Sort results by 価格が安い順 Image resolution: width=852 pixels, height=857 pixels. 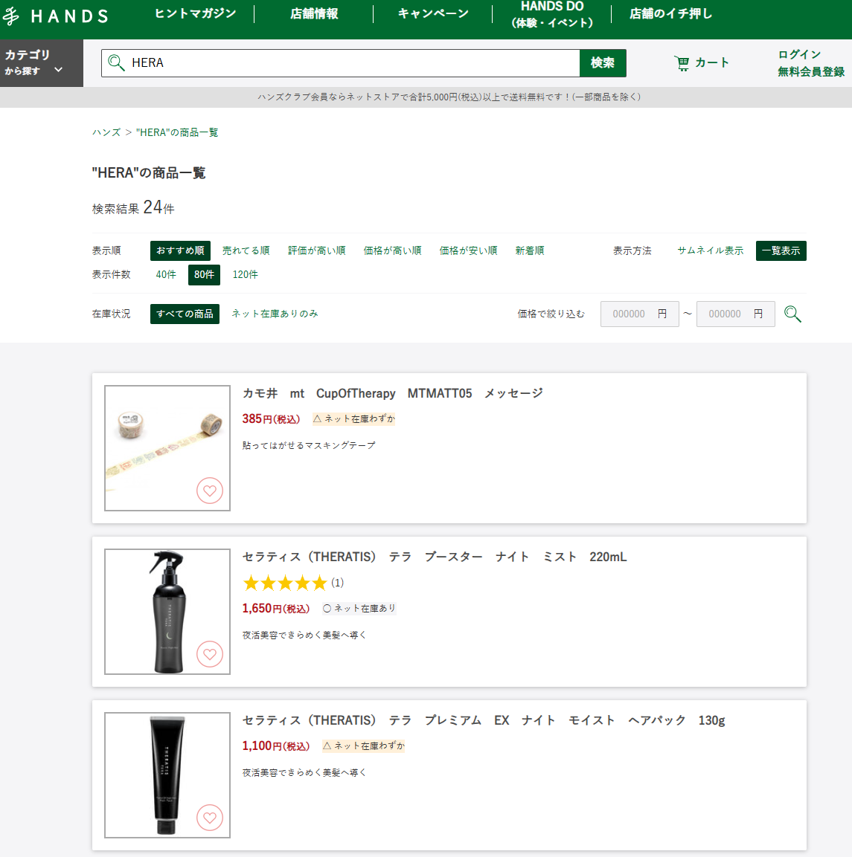click(x=468, y=251)
